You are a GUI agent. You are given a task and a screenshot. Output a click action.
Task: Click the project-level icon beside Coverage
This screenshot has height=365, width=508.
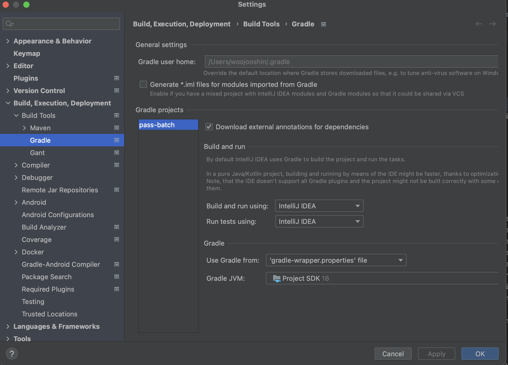(117, 239)
